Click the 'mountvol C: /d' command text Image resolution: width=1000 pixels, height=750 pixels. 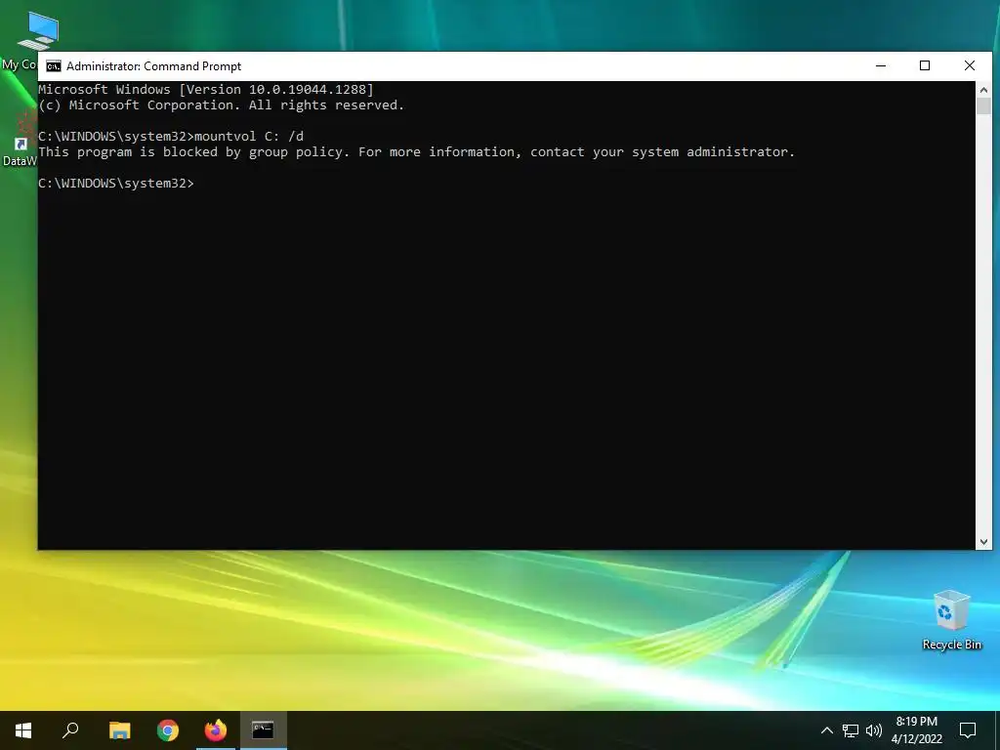coord(249,136)
